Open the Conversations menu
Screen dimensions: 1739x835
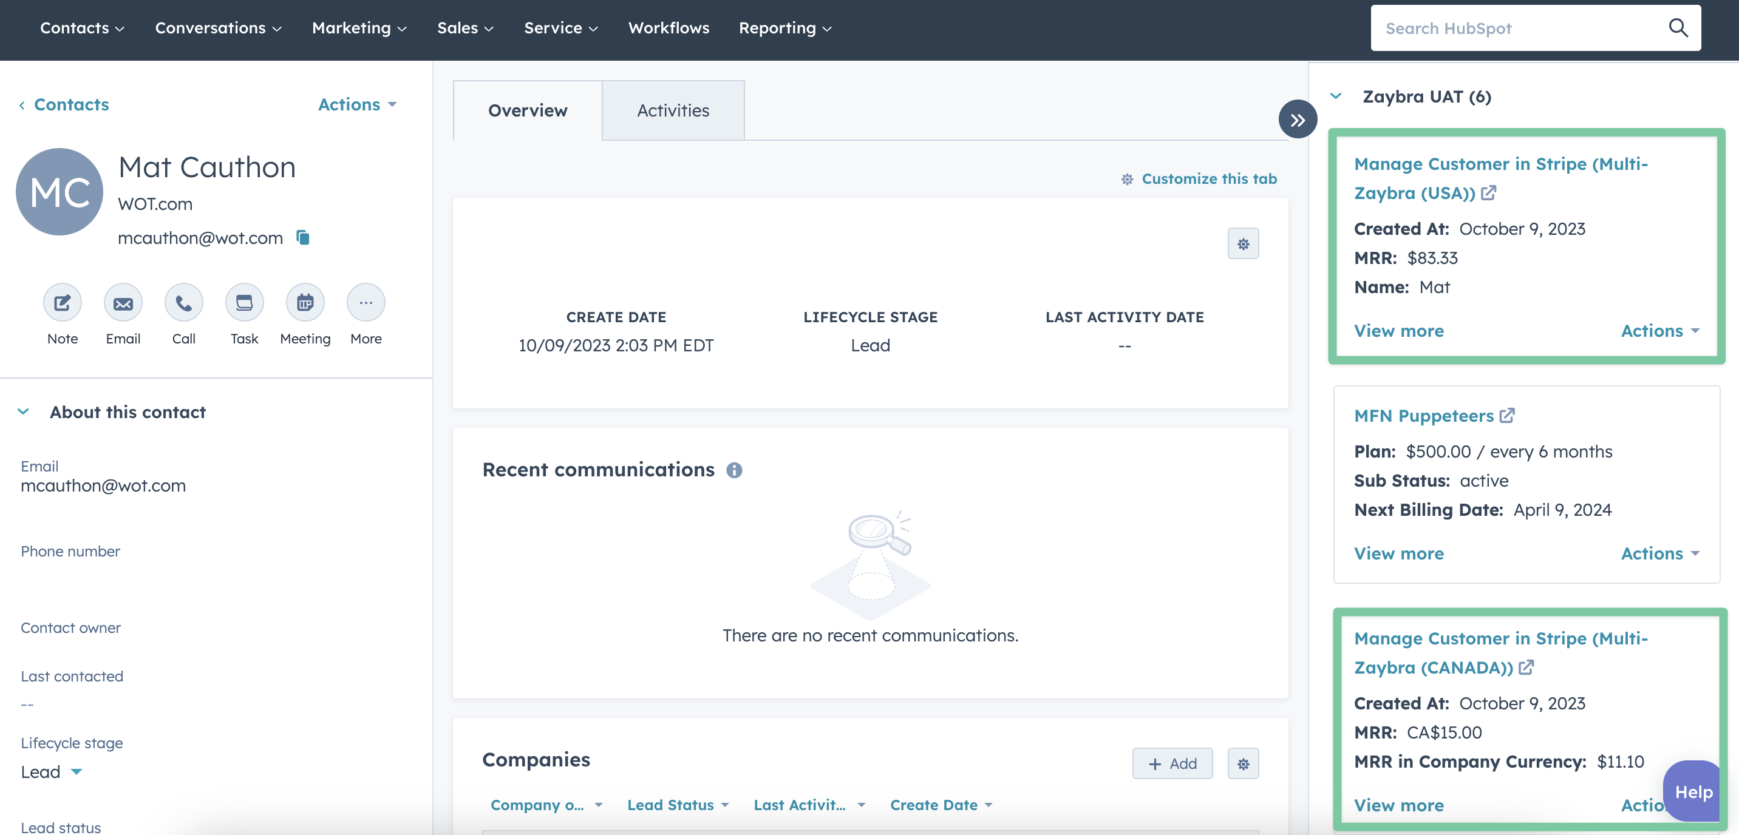218,28
